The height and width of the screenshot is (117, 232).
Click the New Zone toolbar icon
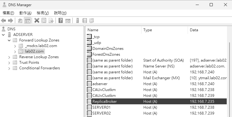coord(91,20)
